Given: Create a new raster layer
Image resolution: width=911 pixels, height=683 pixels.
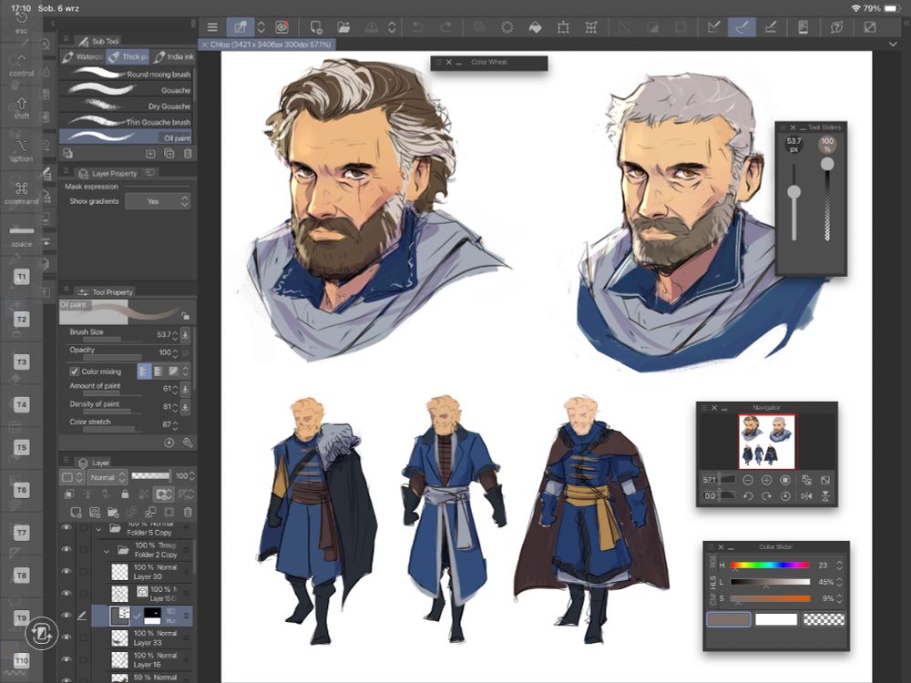Looking at the screenshot, I should (77, 512).
